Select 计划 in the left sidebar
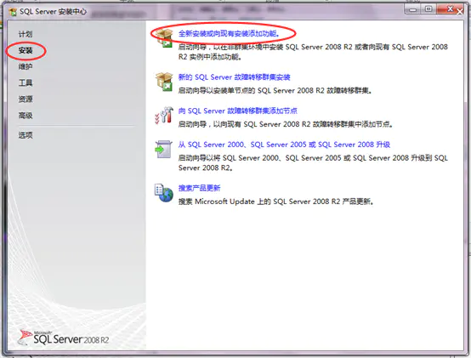Screen dimensions: 471x358 pyautogui.click(x=26, y=34)
